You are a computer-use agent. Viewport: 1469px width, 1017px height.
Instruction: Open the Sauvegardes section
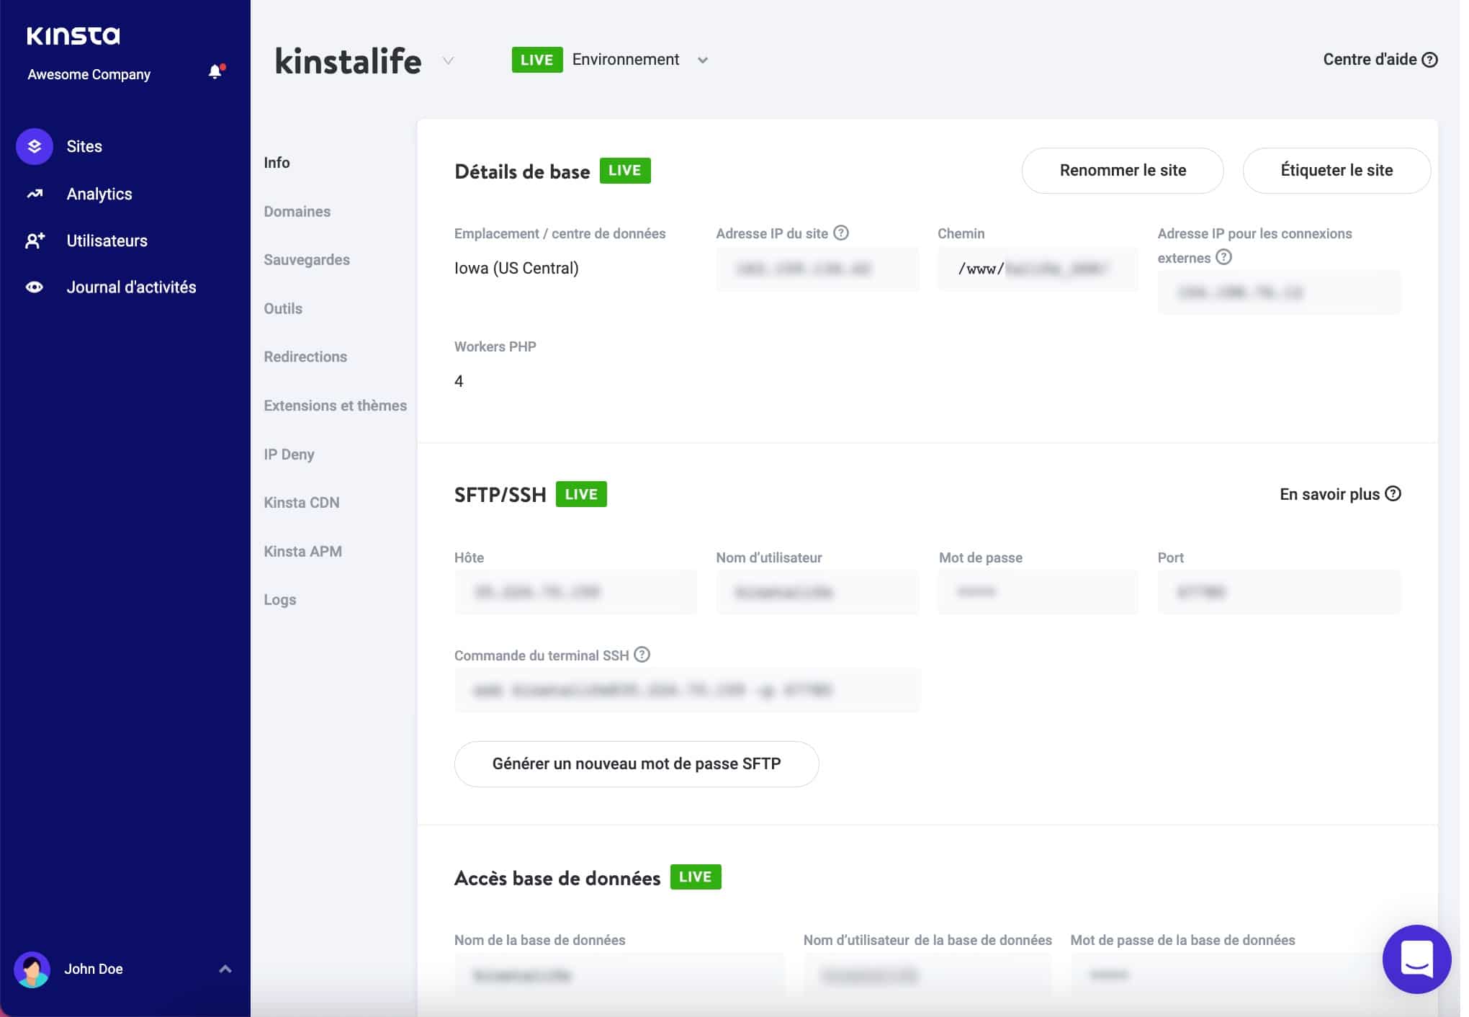point(306,259)
